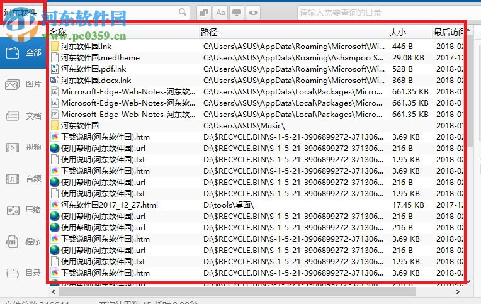Screen dimensions: 481x304
Task: Click the video icon in the sidebar
Action: coord(12,147)
